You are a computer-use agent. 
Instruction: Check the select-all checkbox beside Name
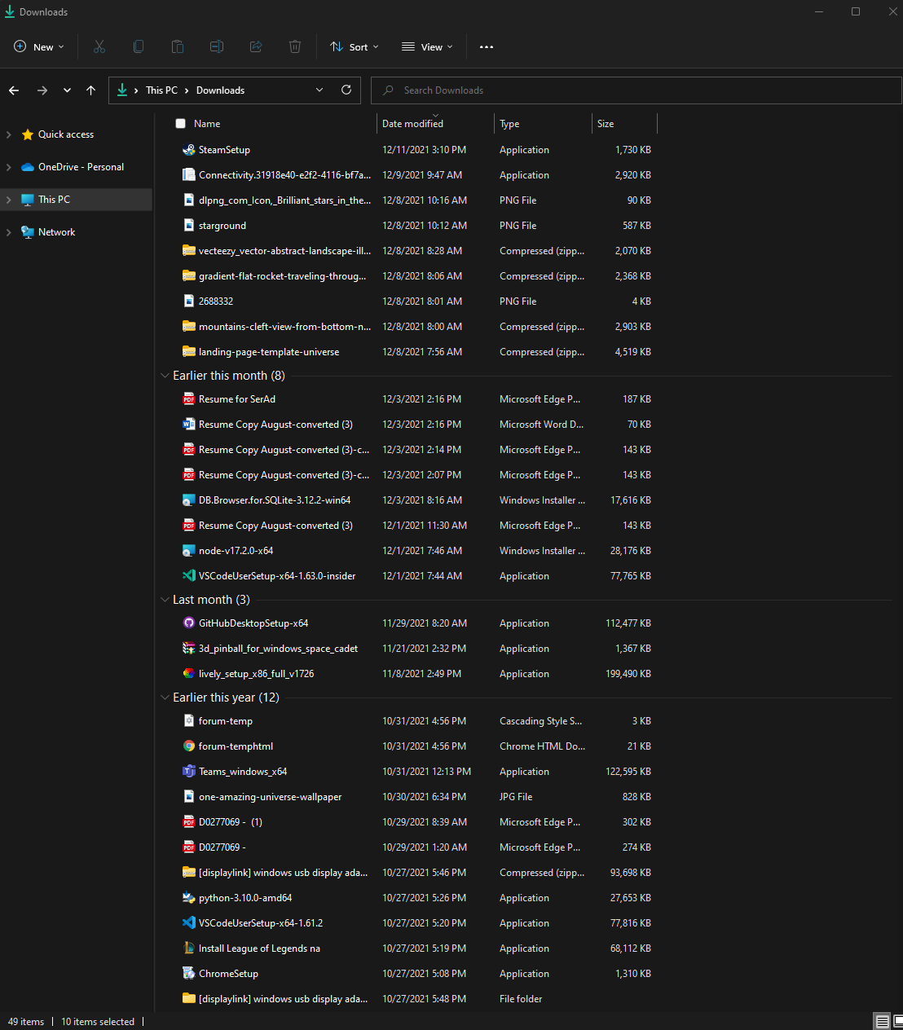pyautogui.click(x=180, y=123)
